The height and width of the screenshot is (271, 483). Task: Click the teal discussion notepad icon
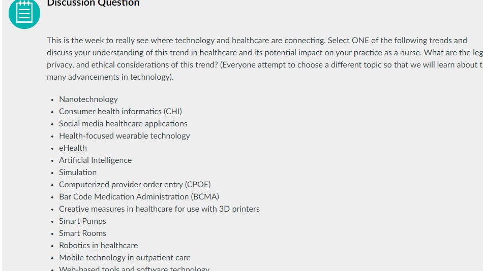pos(24,13)
